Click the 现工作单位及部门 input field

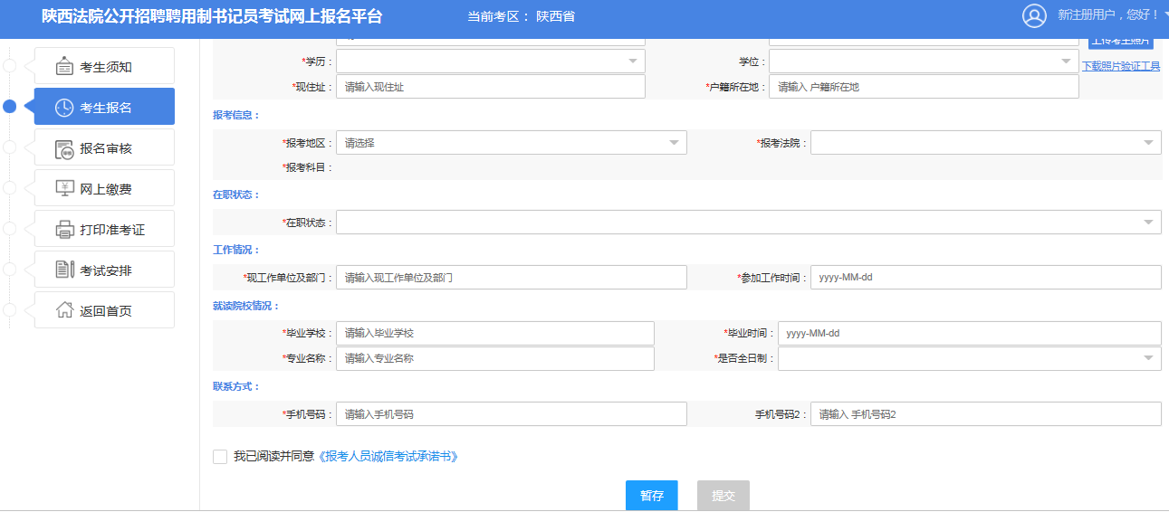[512, 278]
